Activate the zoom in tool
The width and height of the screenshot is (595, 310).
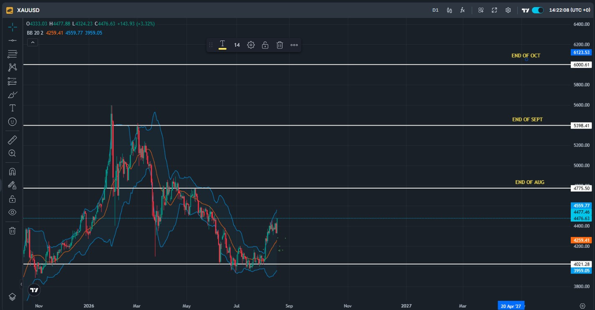point(13,153)
